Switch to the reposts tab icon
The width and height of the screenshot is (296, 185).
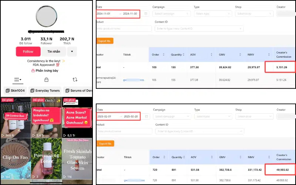tap(75, 80)
